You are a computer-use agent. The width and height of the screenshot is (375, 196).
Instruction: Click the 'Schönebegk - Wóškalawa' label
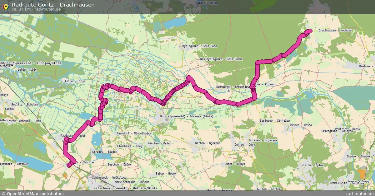110,177
